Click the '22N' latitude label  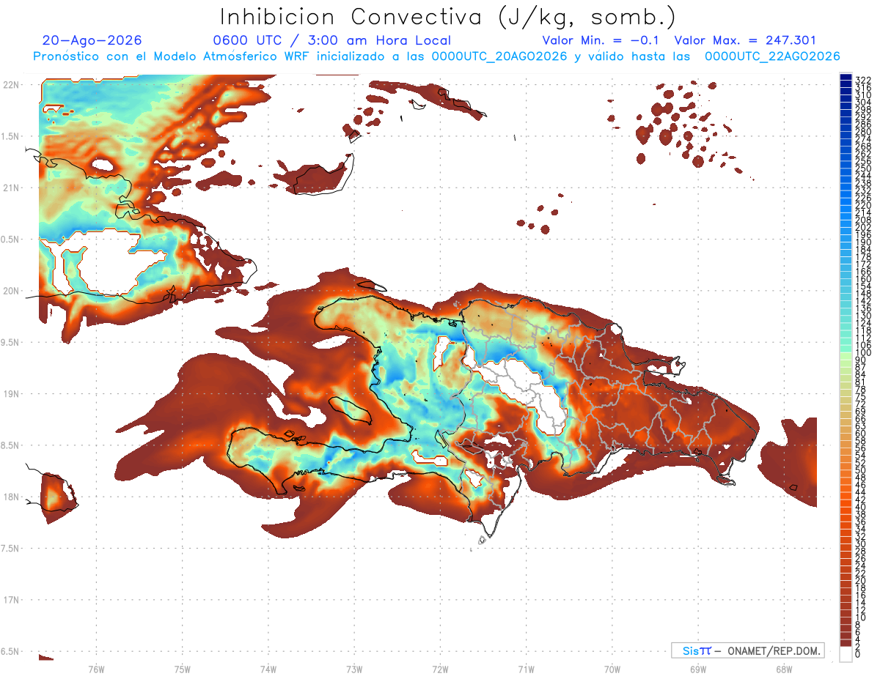11,84
